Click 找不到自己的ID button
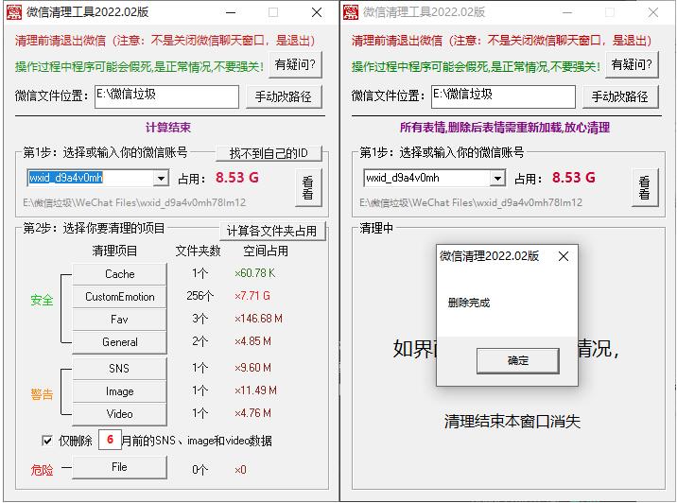 point(269,153)
